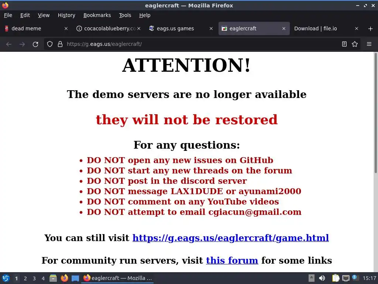This screenshot has height=284, width=378.
Task: Open the Bookmarks menu
Action: tap(97, 15)
